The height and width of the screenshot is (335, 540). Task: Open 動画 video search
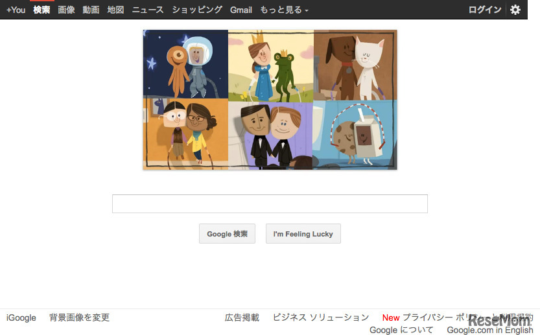coord(91,10)
